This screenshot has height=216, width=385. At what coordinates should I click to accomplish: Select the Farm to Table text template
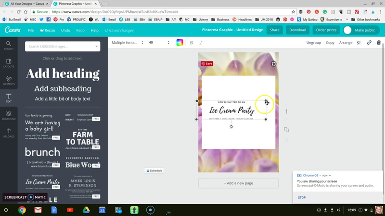point(82,139)
